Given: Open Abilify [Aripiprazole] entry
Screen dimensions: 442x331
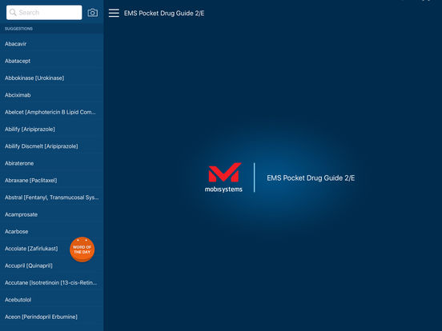Looking at the screenshot, I should click(51, 130).
